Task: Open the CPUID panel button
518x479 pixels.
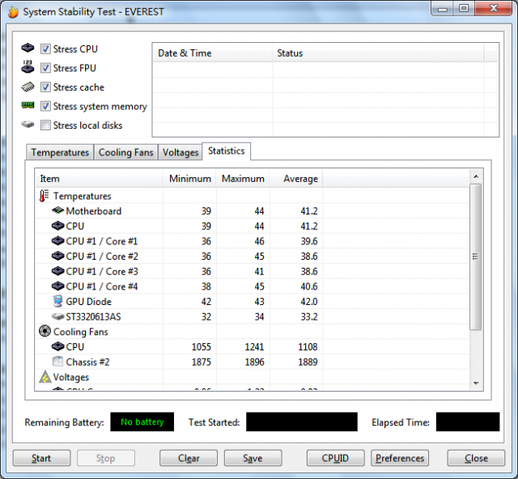Action: click(x=335, y=458)
